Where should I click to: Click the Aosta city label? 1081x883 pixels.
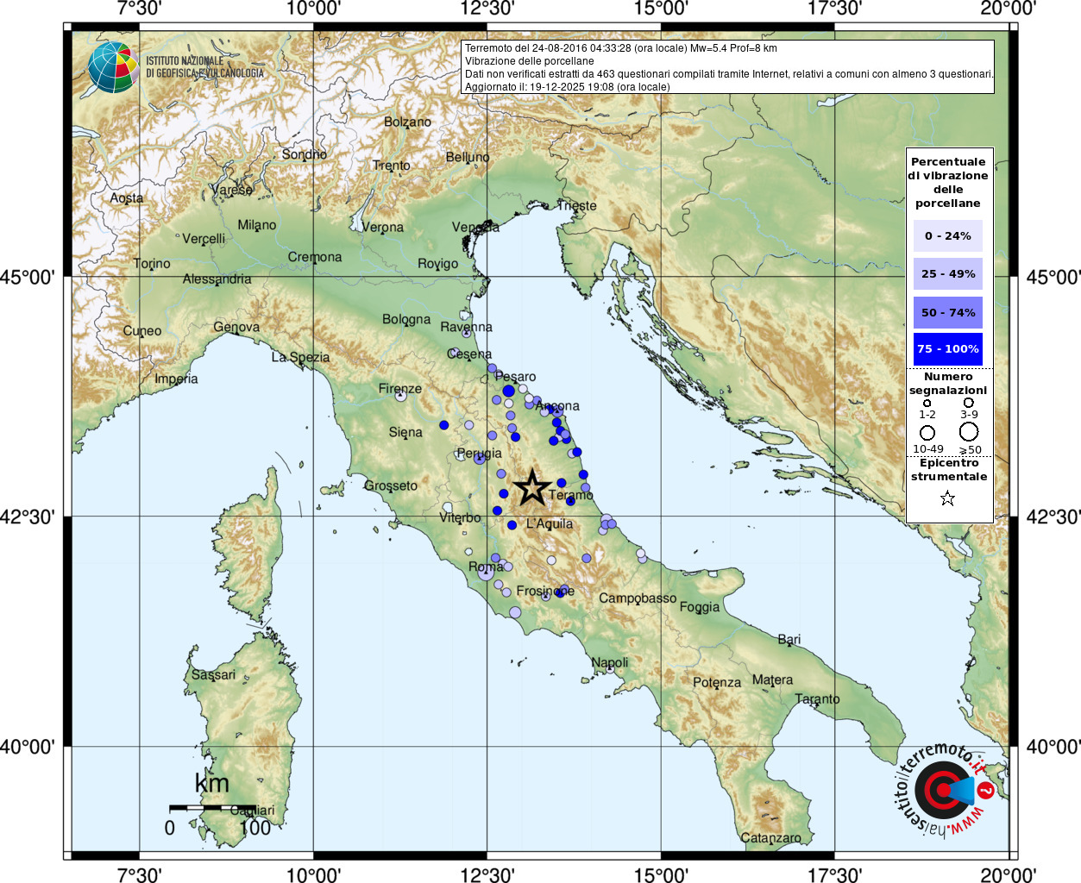(x=127, y=198)
